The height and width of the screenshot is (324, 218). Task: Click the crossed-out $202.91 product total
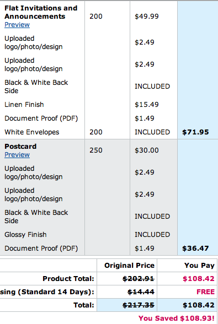pos(139,279)
